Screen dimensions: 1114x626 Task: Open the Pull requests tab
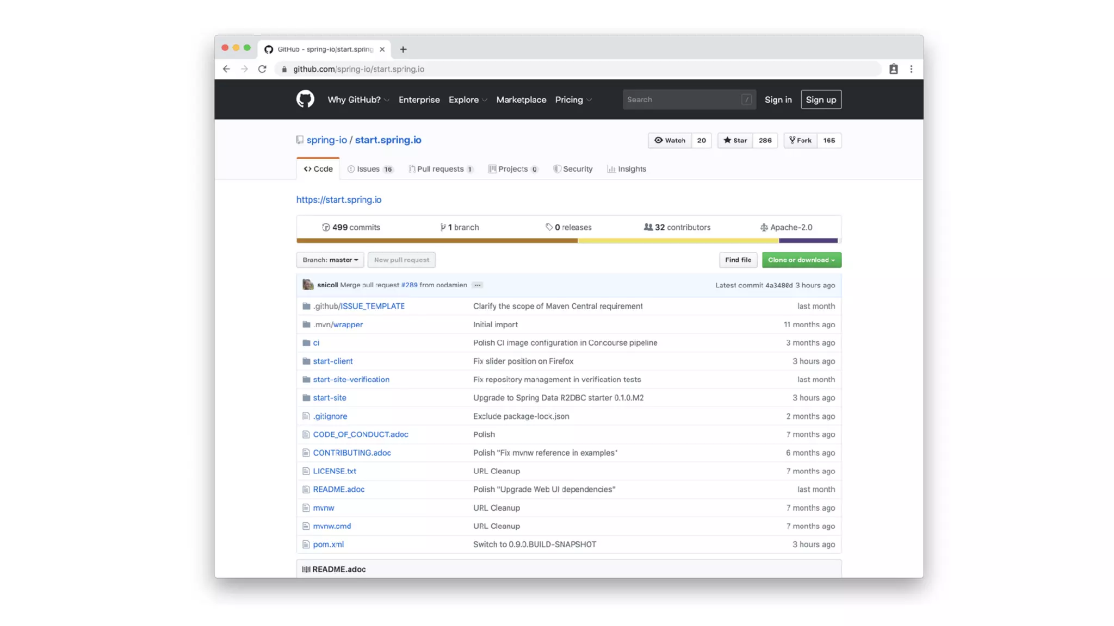coord(440,169)
